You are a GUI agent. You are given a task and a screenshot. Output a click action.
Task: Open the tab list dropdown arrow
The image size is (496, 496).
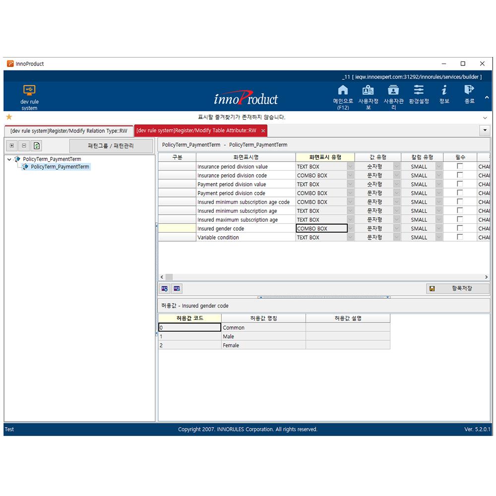tap(485, 129)
